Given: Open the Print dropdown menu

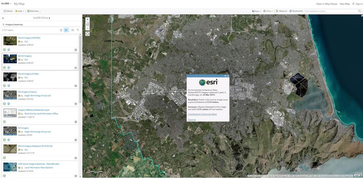Looking at the screenshot, I should (268, 11).
